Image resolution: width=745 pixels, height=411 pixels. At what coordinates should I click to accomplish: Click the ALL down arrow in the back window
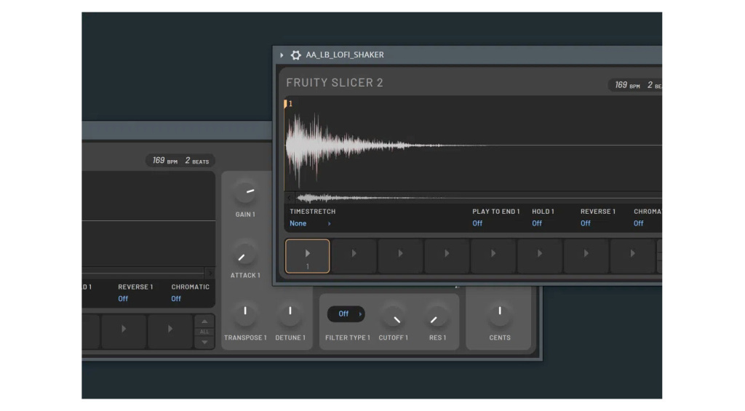[x=204, y=342]
